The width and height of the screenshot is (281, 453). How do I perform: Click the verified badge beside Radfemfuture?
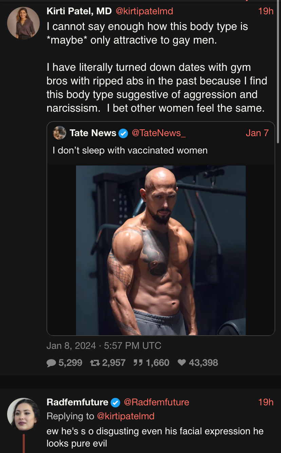coord(115,402)
